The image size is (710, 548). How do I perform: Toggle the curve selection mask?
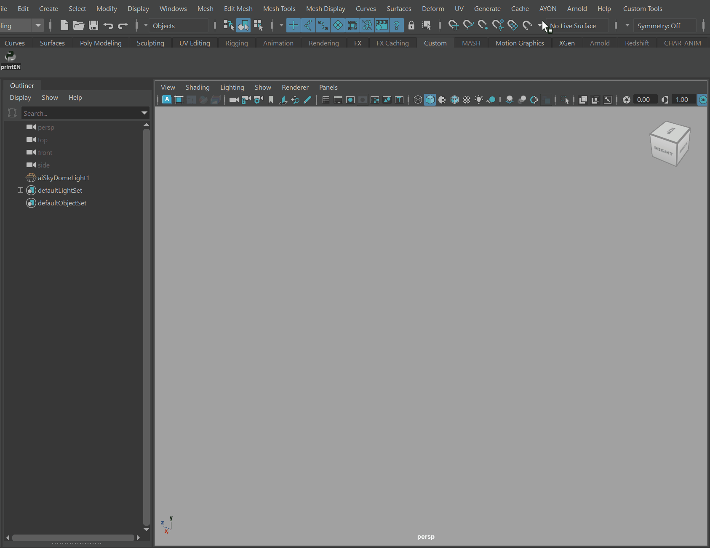[x=323, y=26]
